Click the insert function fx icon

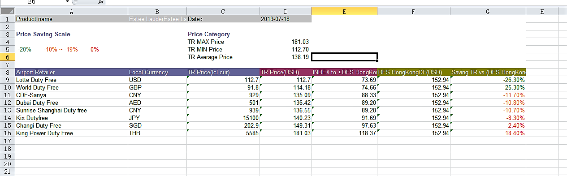point(101,2)
